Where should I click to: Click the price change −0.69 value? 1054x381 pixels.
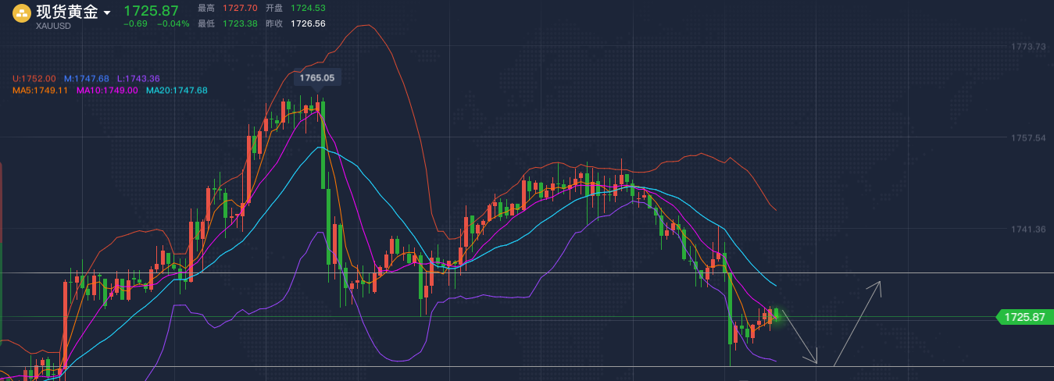[x=136, y=24]
